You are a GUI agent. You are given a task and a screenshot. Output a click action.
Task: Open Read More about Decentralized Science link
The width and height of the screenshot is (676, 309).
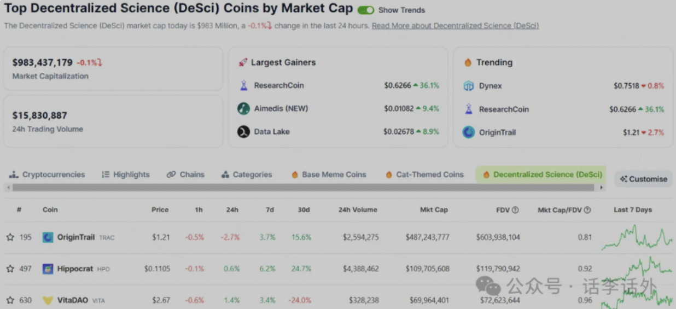455,26
